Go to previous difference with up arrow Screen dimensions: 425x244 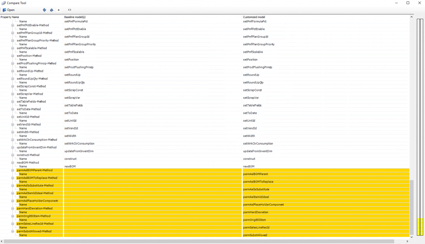click(x=51, y=10)
